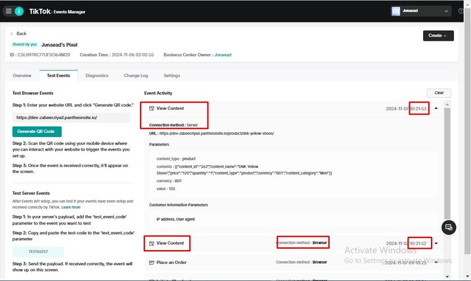Click the second View Content event icon
Viewport: 471px width, 281px height.
click(x=152, y=243)
